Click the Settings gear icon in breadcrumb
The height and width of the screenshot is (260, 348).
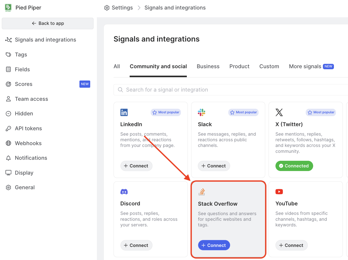tap(107, 8)
